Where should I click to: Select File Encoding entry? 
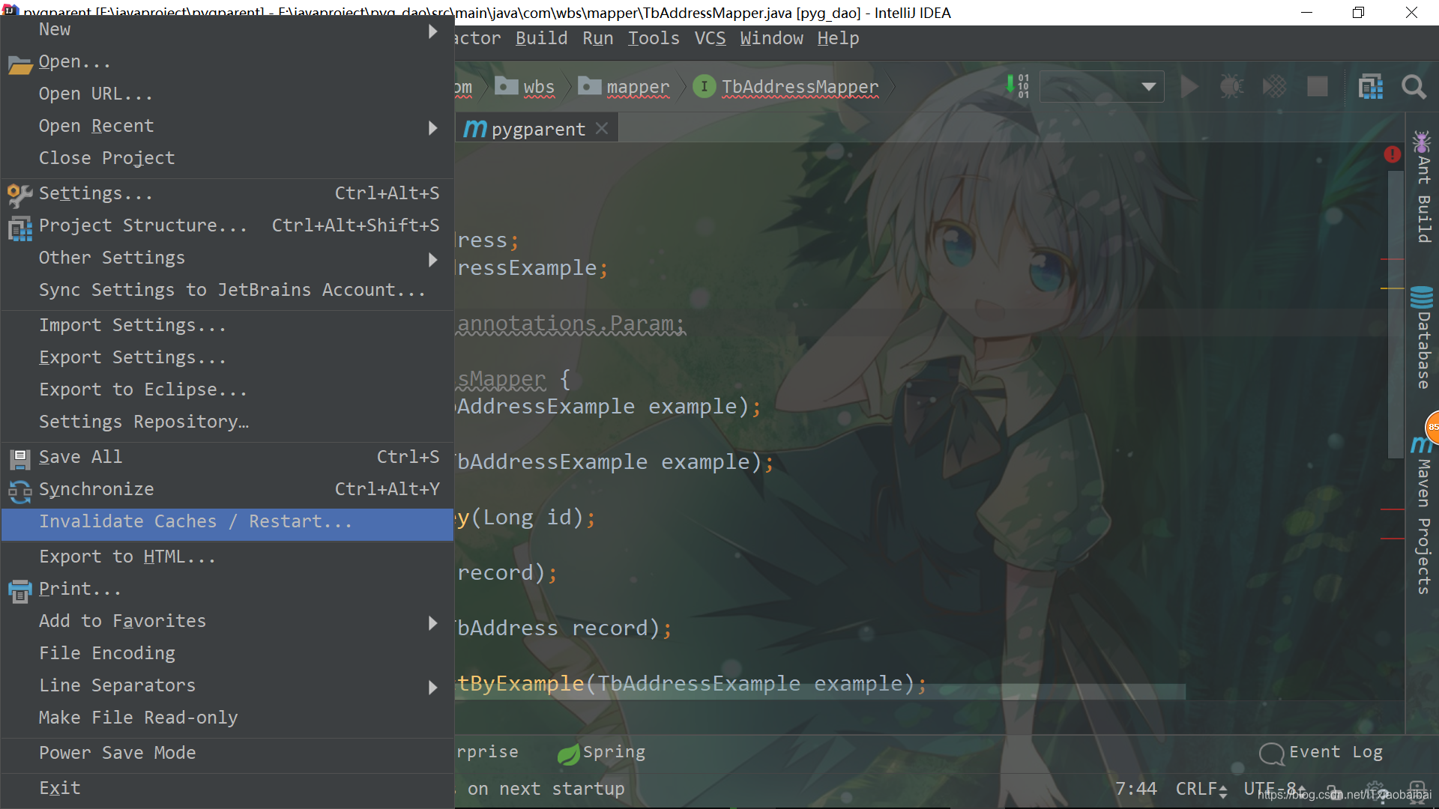point(227,653)
